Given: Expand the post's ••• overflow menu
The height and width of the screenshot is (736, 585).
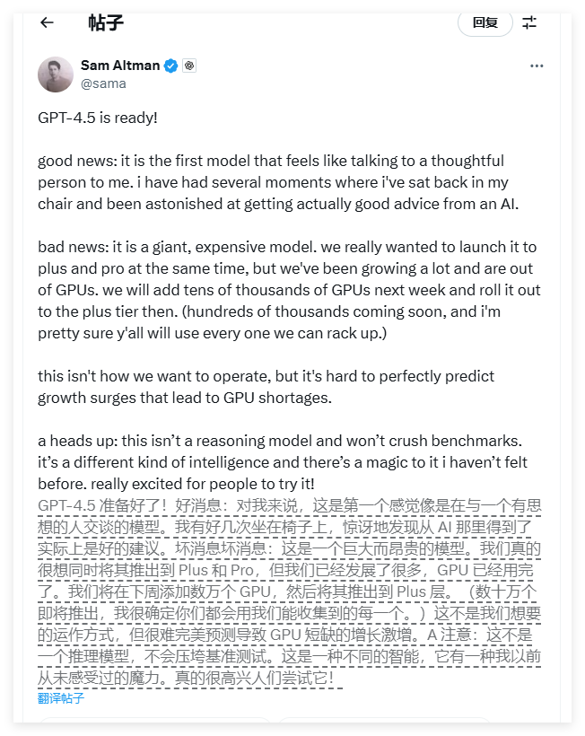Looking at the screenshot, I should pos(537,65).
